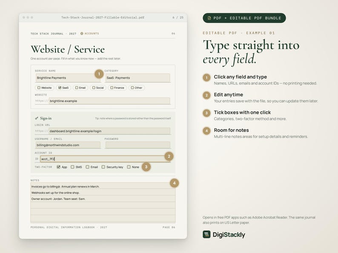Uncheck the App two-factor checkbox
This screenshot has width=338, height=253.
coord(58,167)
